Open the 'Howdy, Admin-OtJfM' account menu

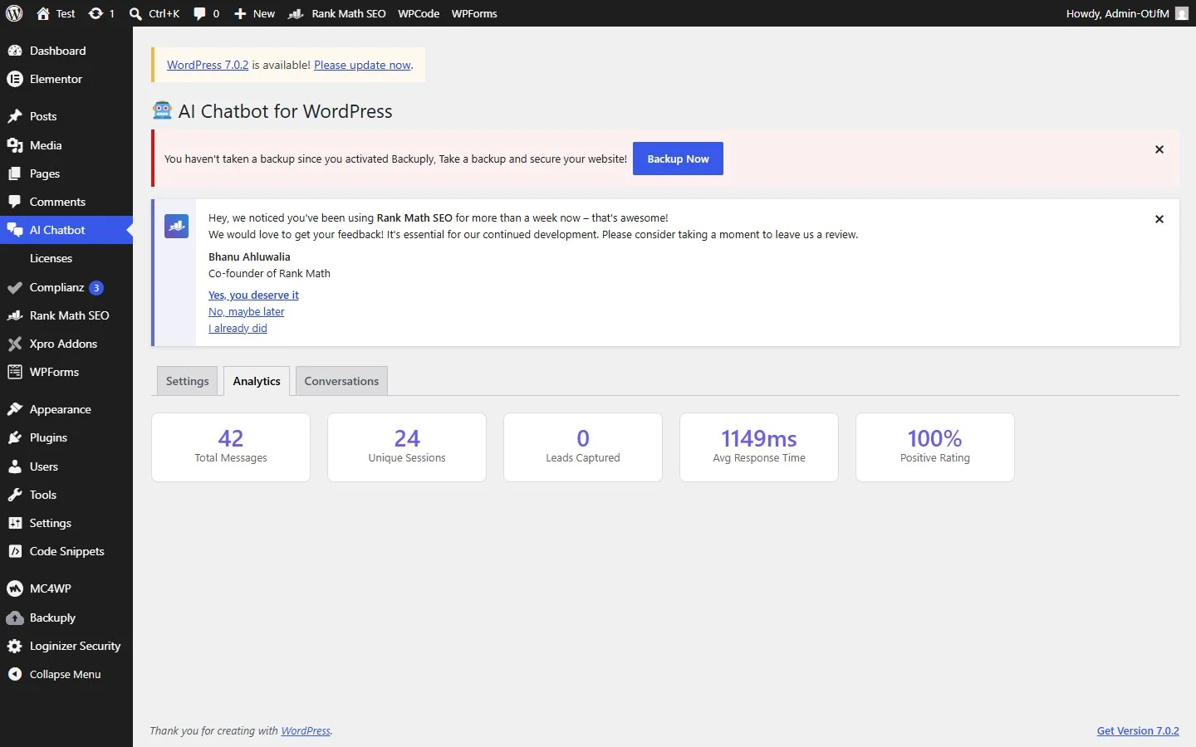point(1127,13)
